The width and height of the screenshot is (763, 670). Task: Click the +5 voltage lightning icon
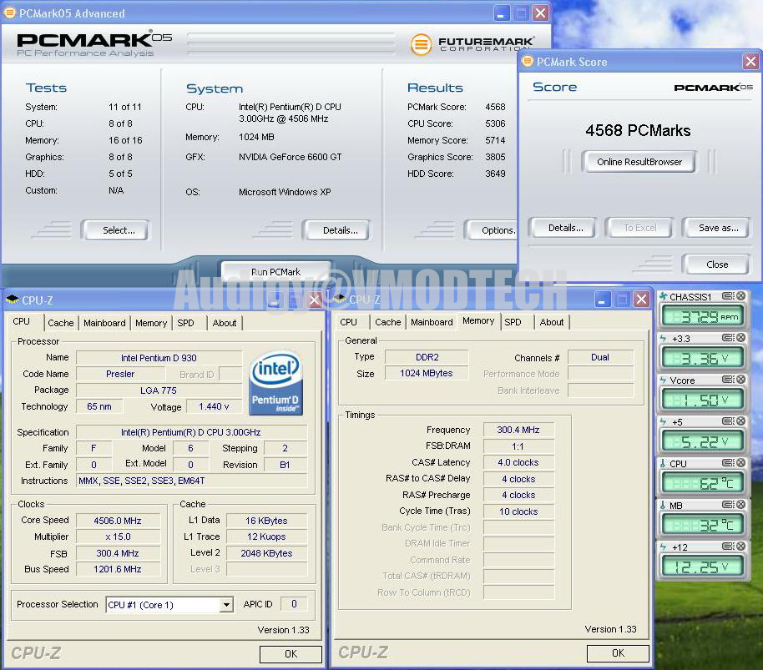pos(663,421)
